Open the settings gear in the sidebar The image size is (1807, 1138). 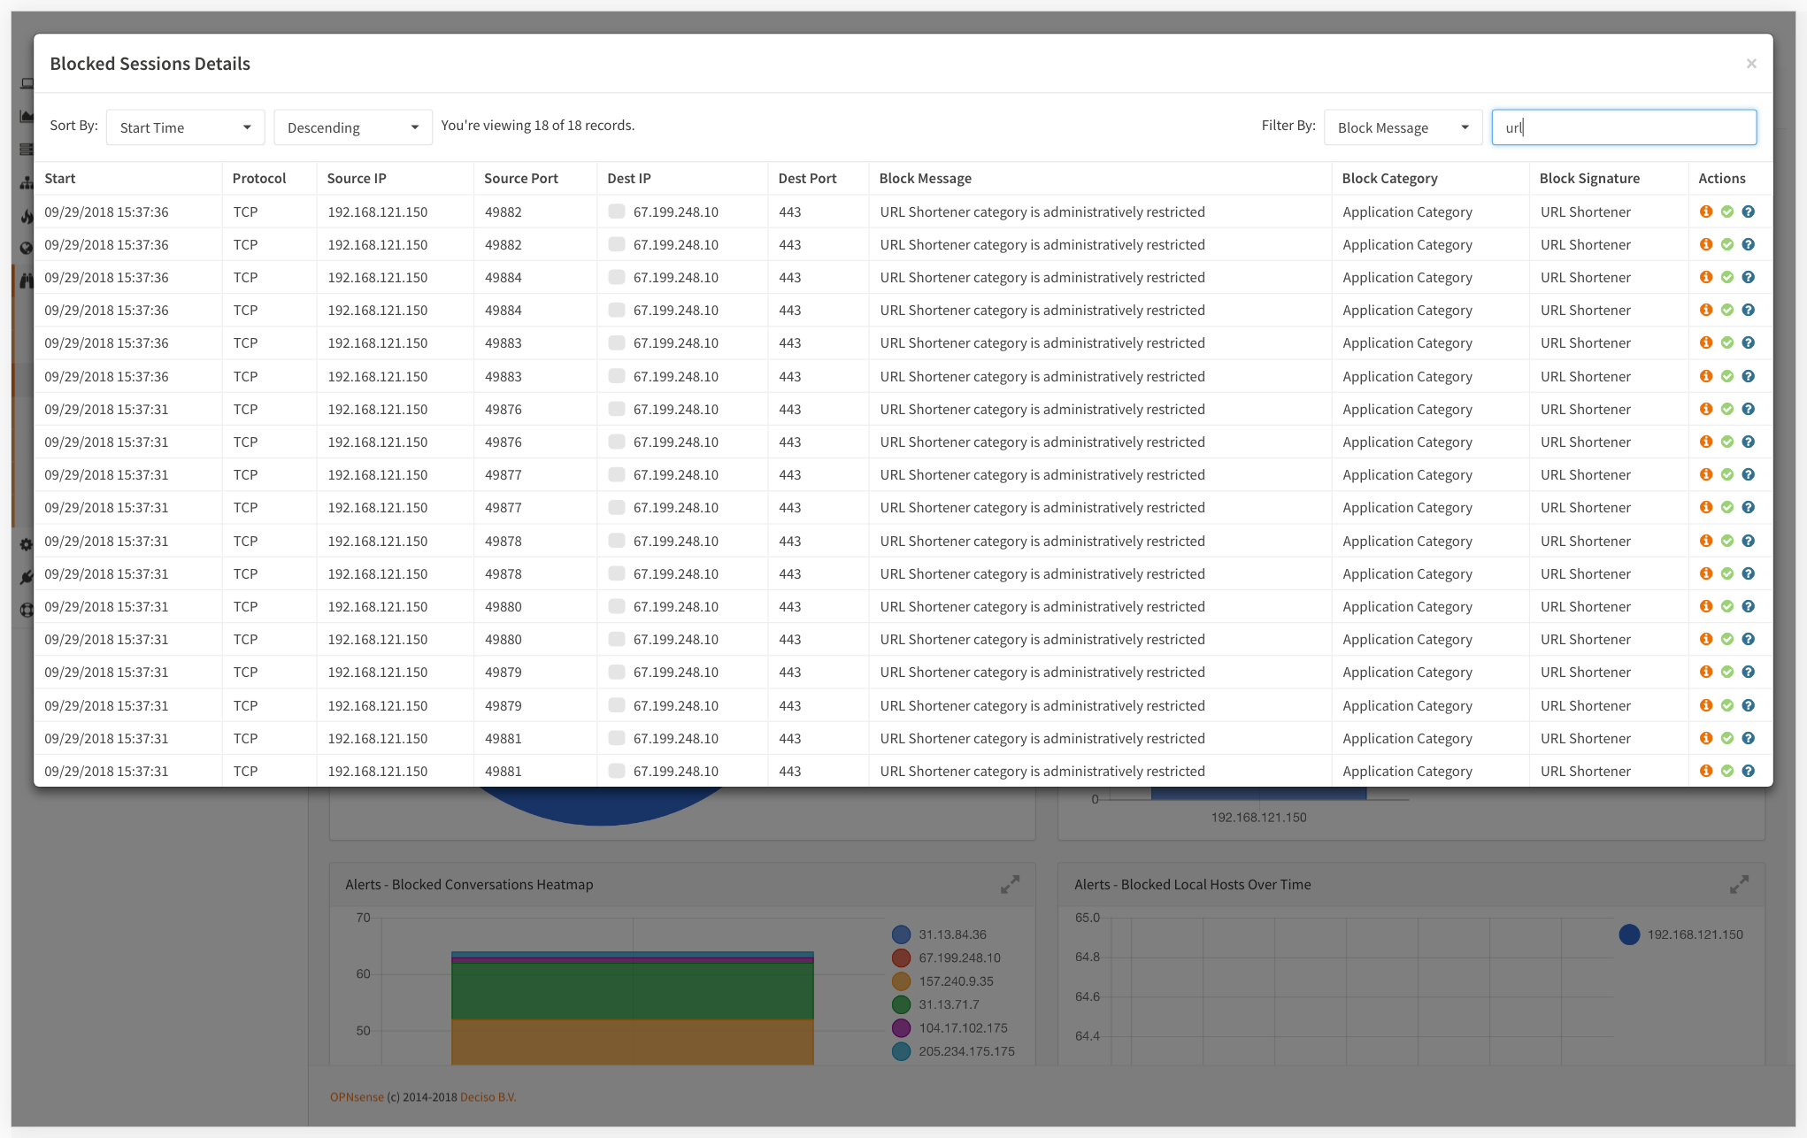(27, 545)
